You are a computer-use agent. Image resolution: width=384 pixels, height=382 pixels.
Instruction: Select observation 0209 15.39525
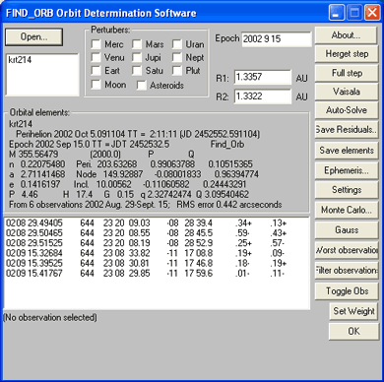click(x=157, y=263)
